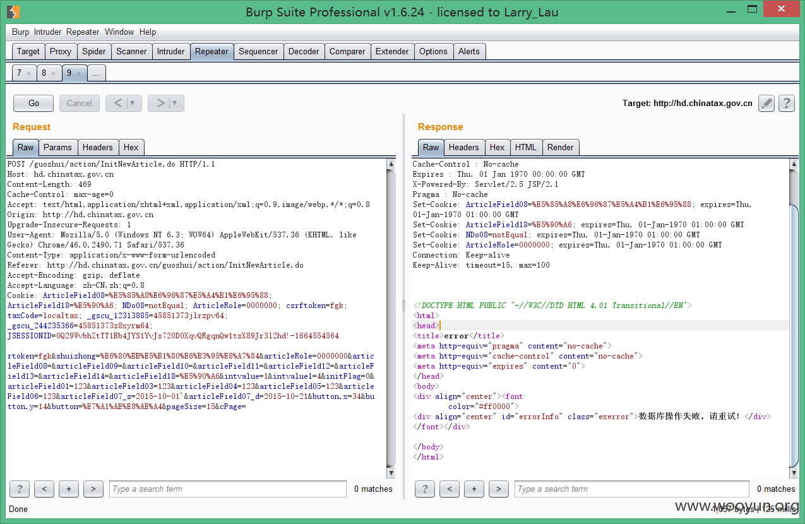Screen dimensions: 805x524
Task: Switch to the Comparer tool tab
Action: [x=347, y=51]
